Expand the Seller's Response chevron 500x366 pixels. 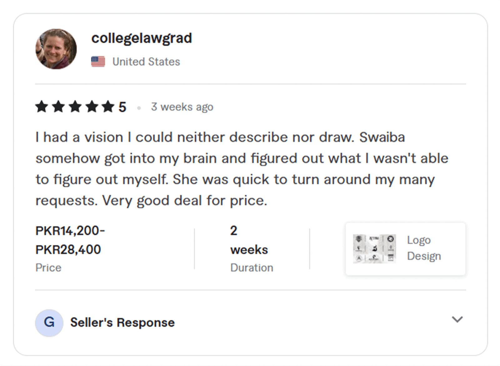[x=457, y=320]
